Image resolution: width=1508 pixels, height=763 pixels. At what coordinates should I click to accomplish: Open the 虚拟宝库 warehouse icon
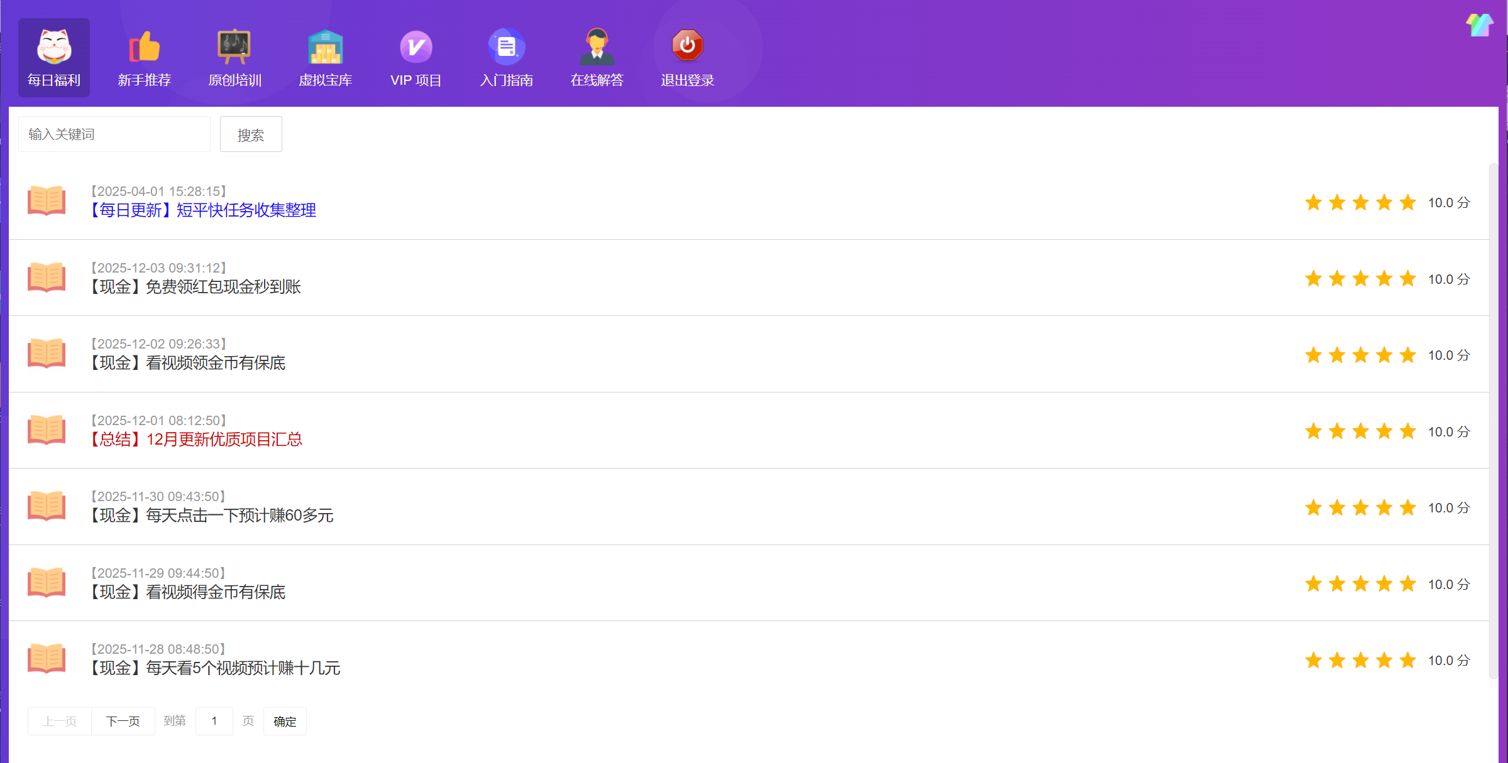pyautogui.click(x=325, y=47)
